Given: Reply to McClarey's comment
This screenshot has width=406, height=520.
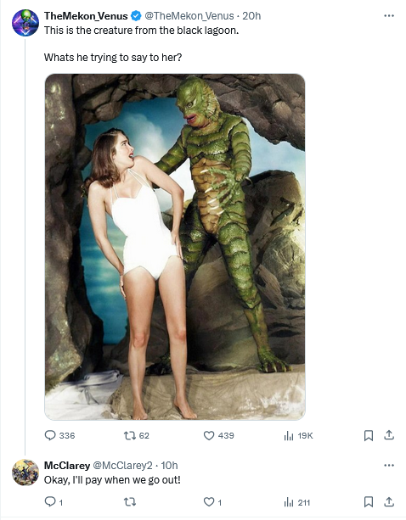Looking at the screenshot, I should pyautogui.click(x=54, y=502).
